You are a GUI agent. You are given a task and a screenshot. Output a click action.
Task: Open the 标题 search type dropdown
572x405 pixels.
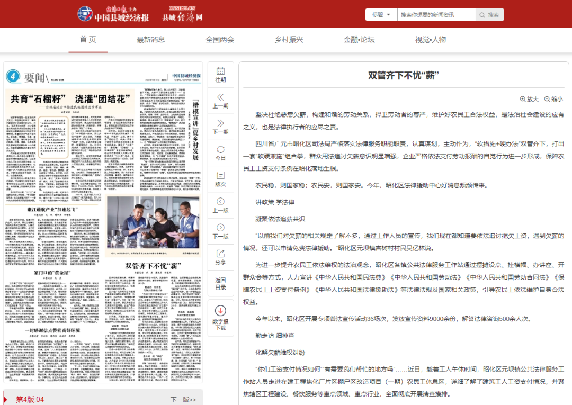[381, 15]
